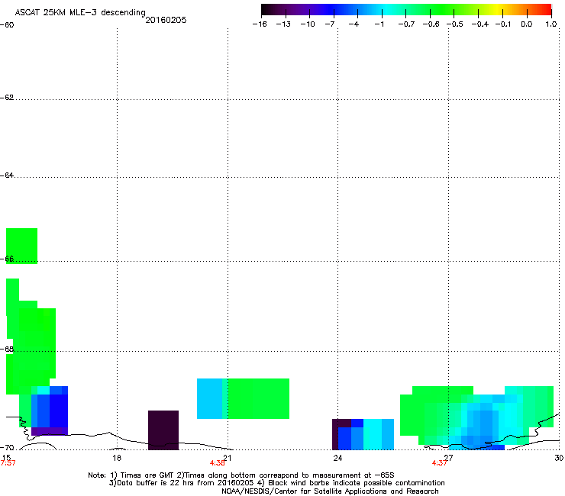Click the color scale label "-1"
Screen dimensions: 565x496
click(x=379, y=24)
